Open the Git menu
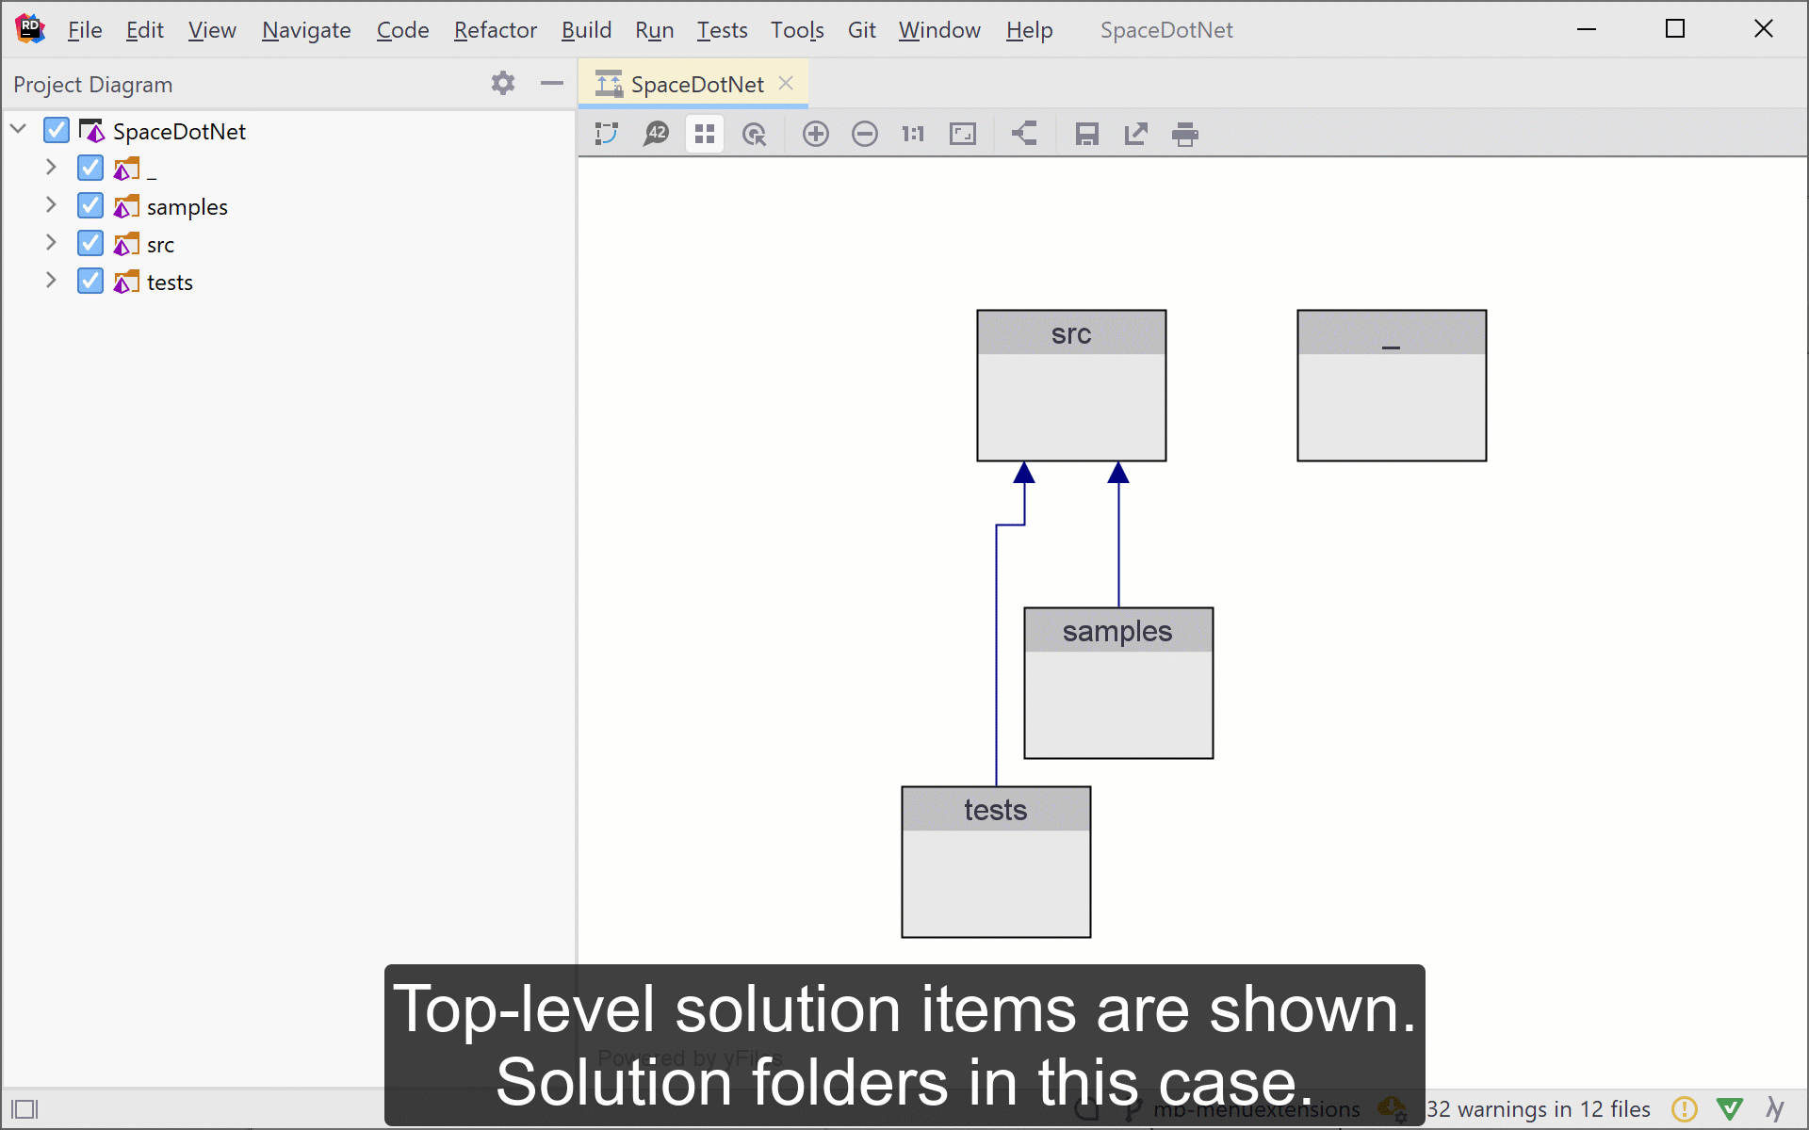Screen dimensions: 1809x1130 pos(861,30)
